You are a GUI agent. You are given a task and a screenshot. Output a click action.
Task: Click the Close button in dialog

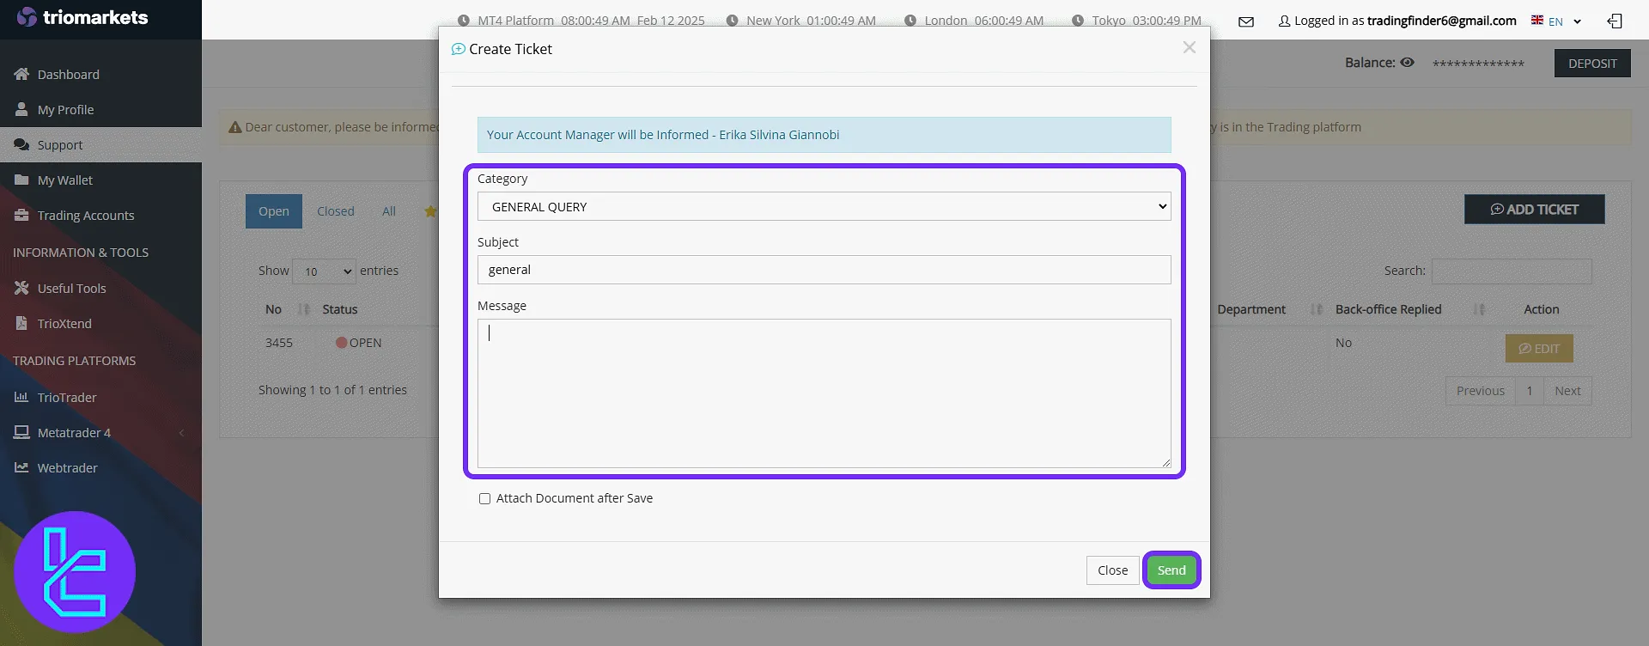click(x=1112, y=570)
